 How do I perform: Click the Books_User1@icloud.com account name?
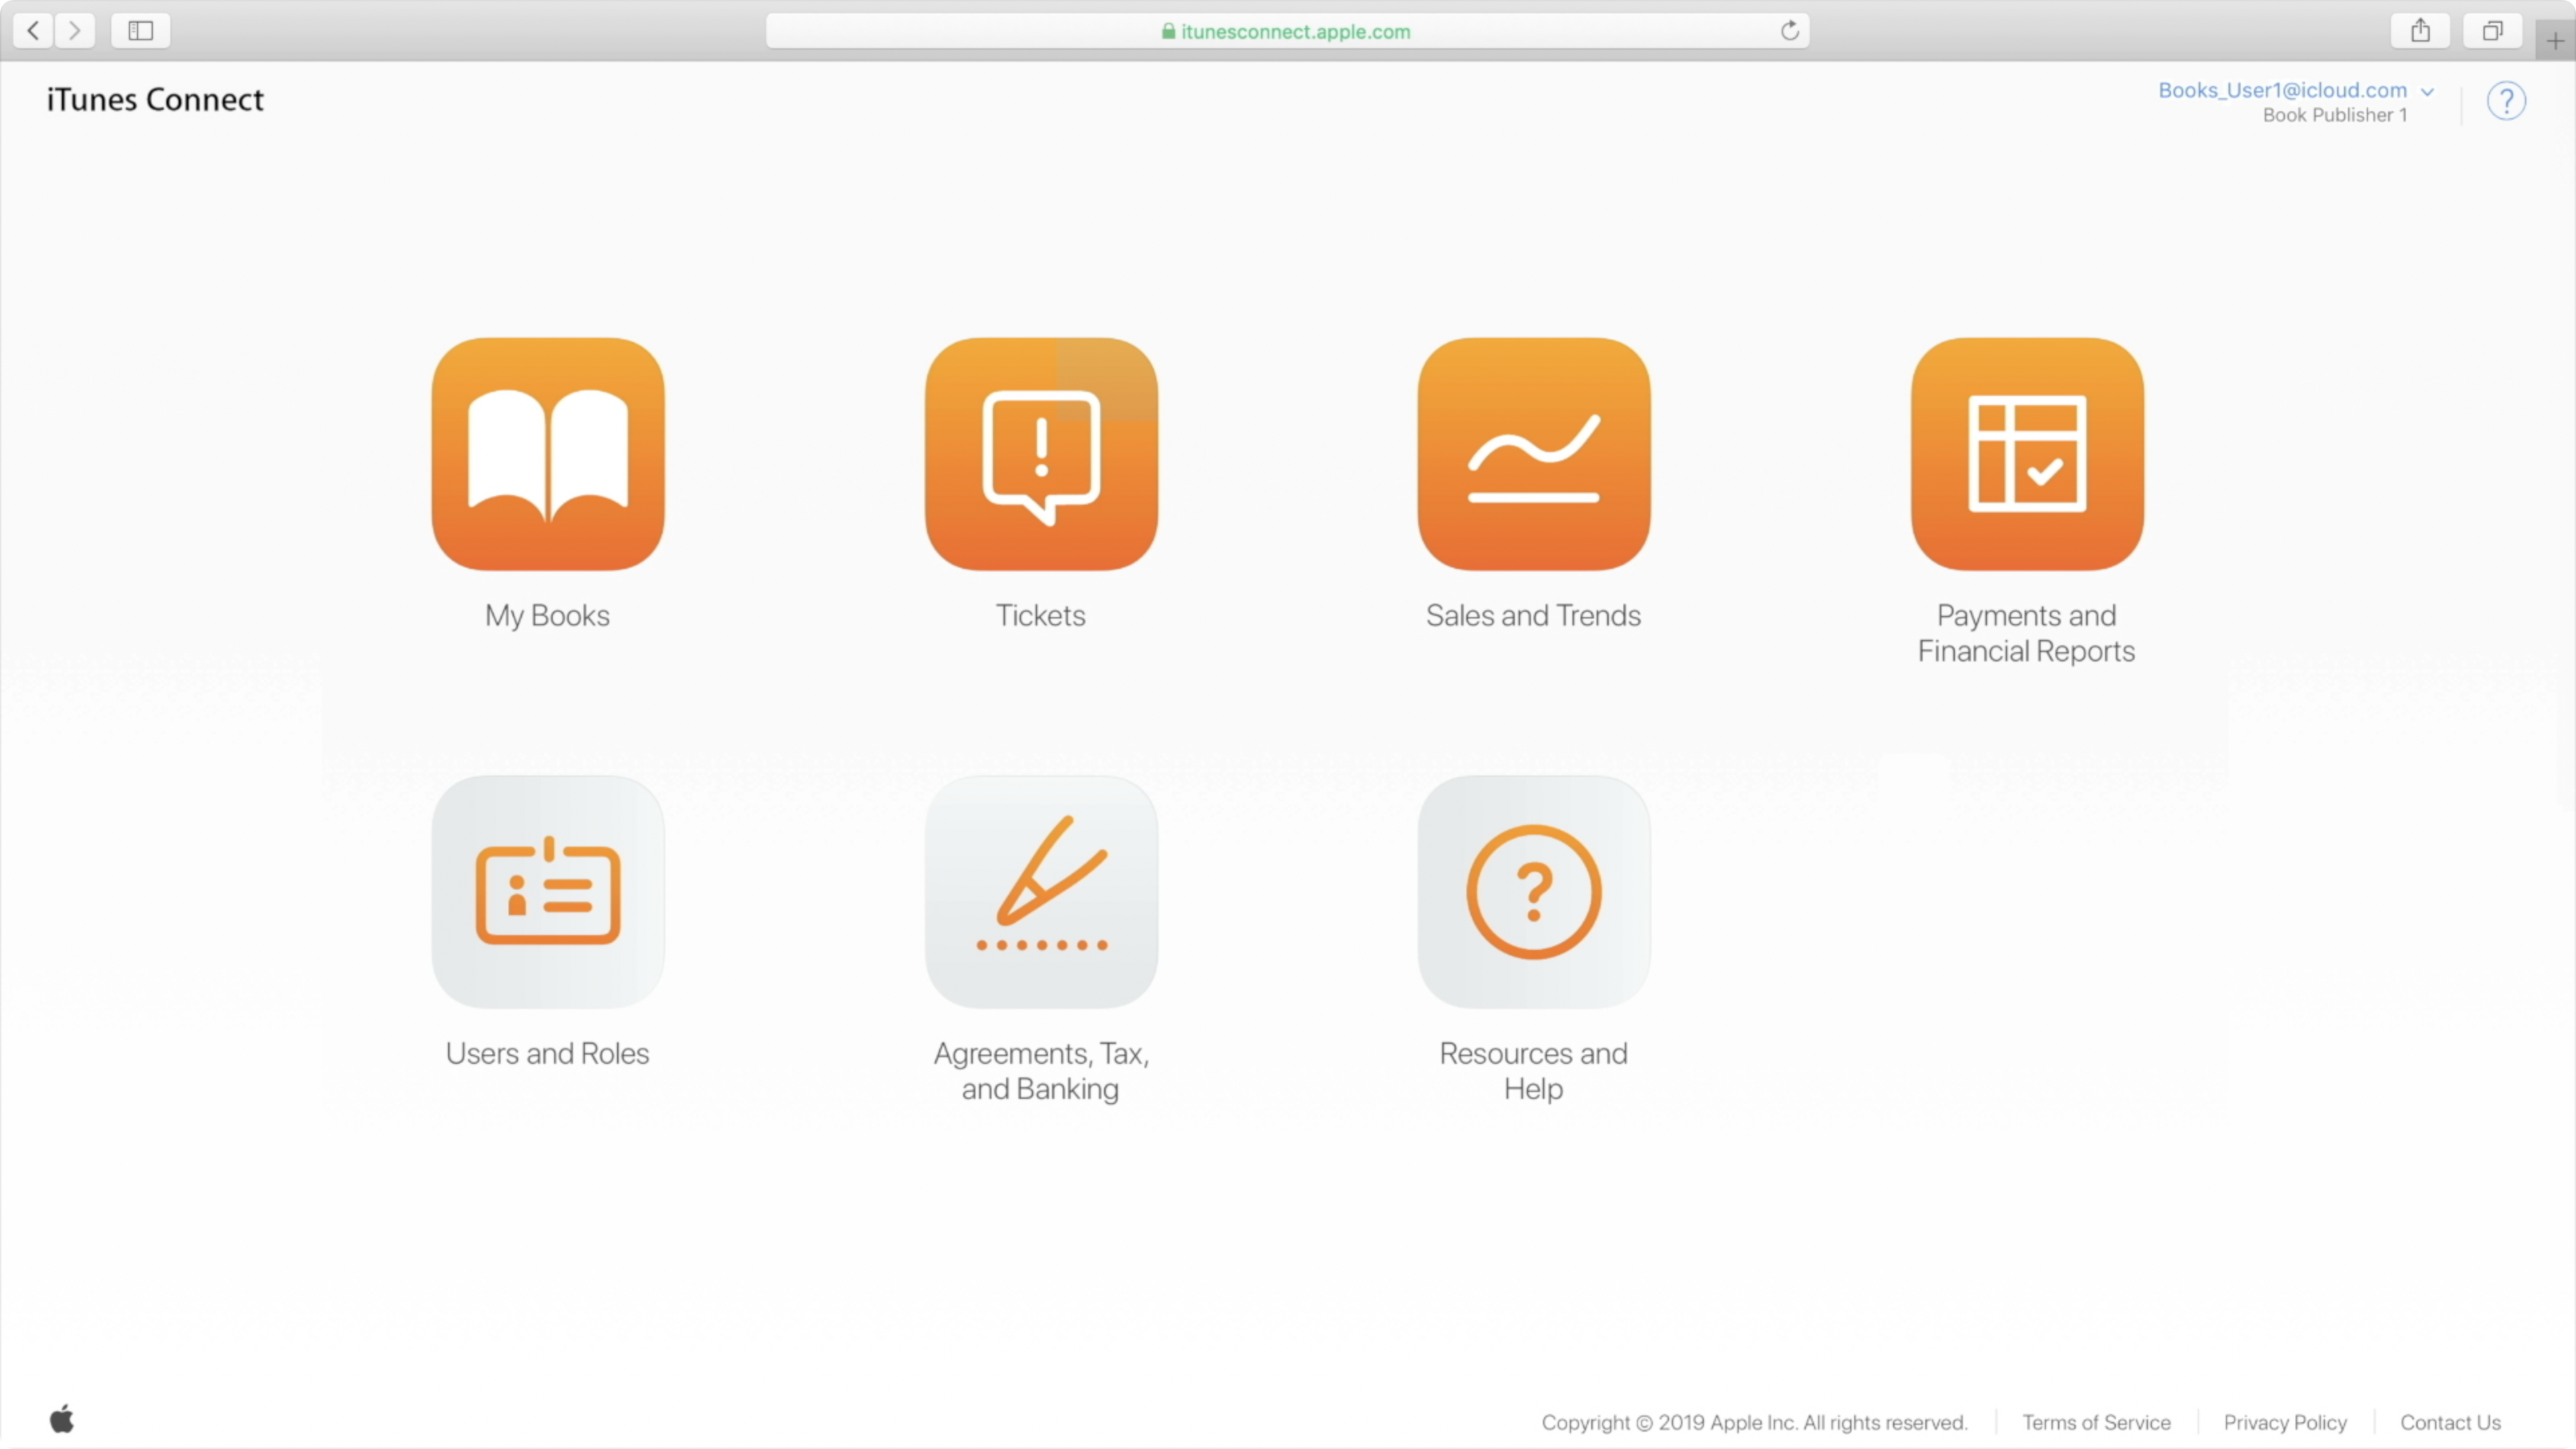tap(2282, 90)
